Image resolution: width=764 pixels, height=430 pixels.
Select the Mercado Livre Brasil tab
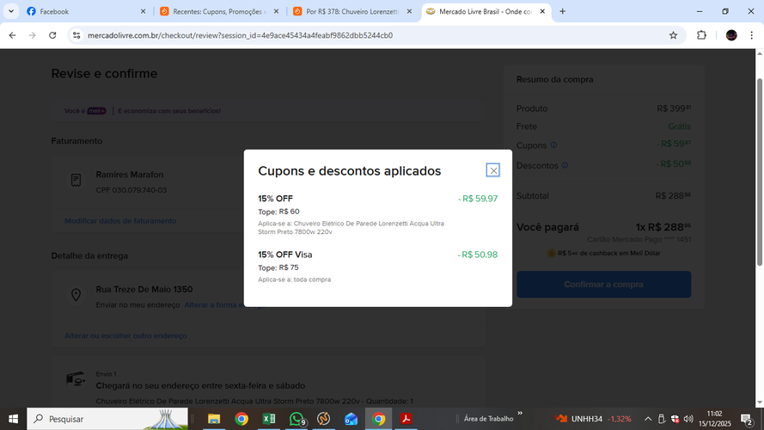[486, 11]
